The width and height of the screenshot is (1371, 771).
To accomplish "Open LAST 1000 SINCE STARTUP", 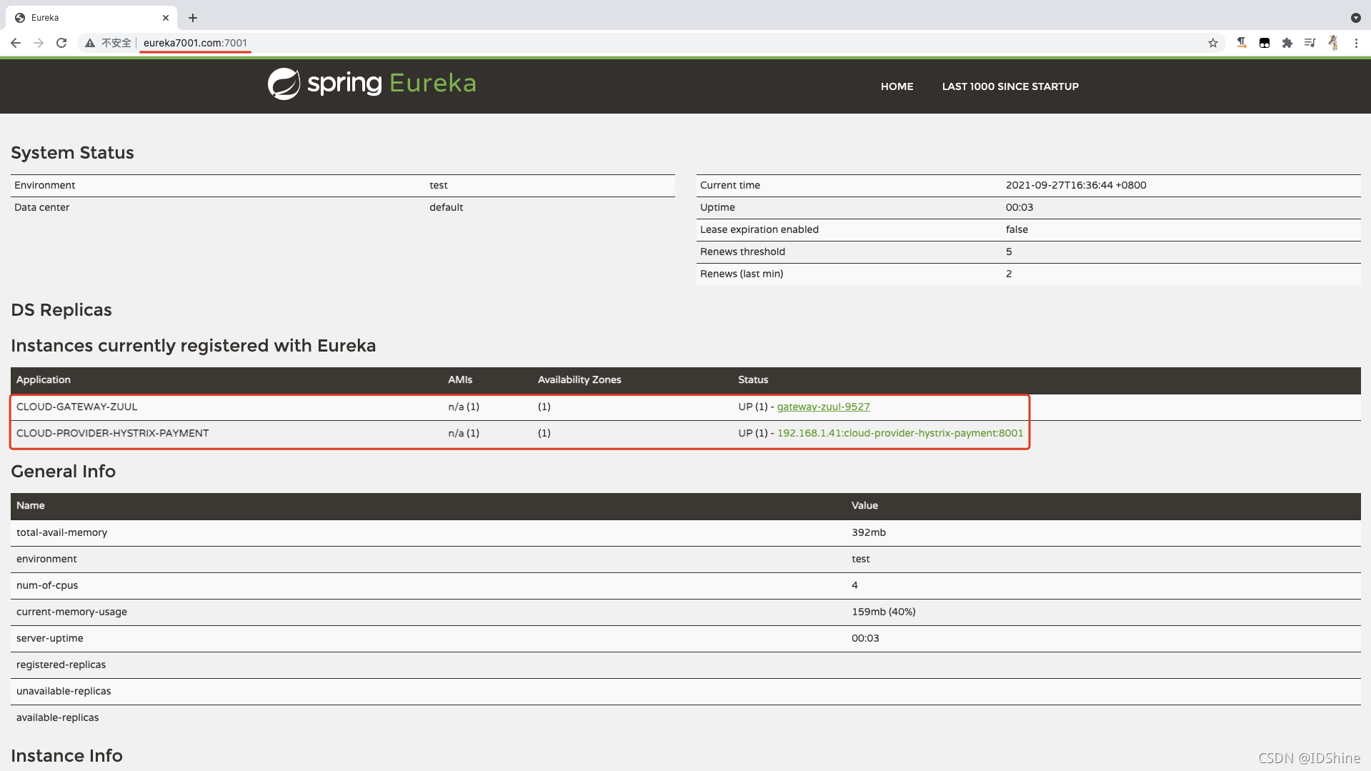I will click(x=1010, y=86).
